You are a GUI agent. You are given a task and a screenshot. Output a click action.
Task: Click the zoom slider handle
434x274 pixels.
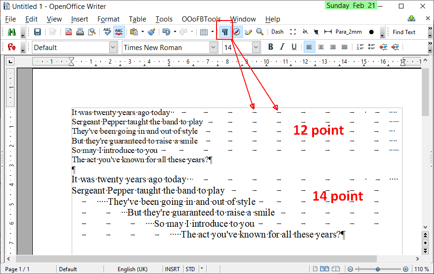(378, 269)
